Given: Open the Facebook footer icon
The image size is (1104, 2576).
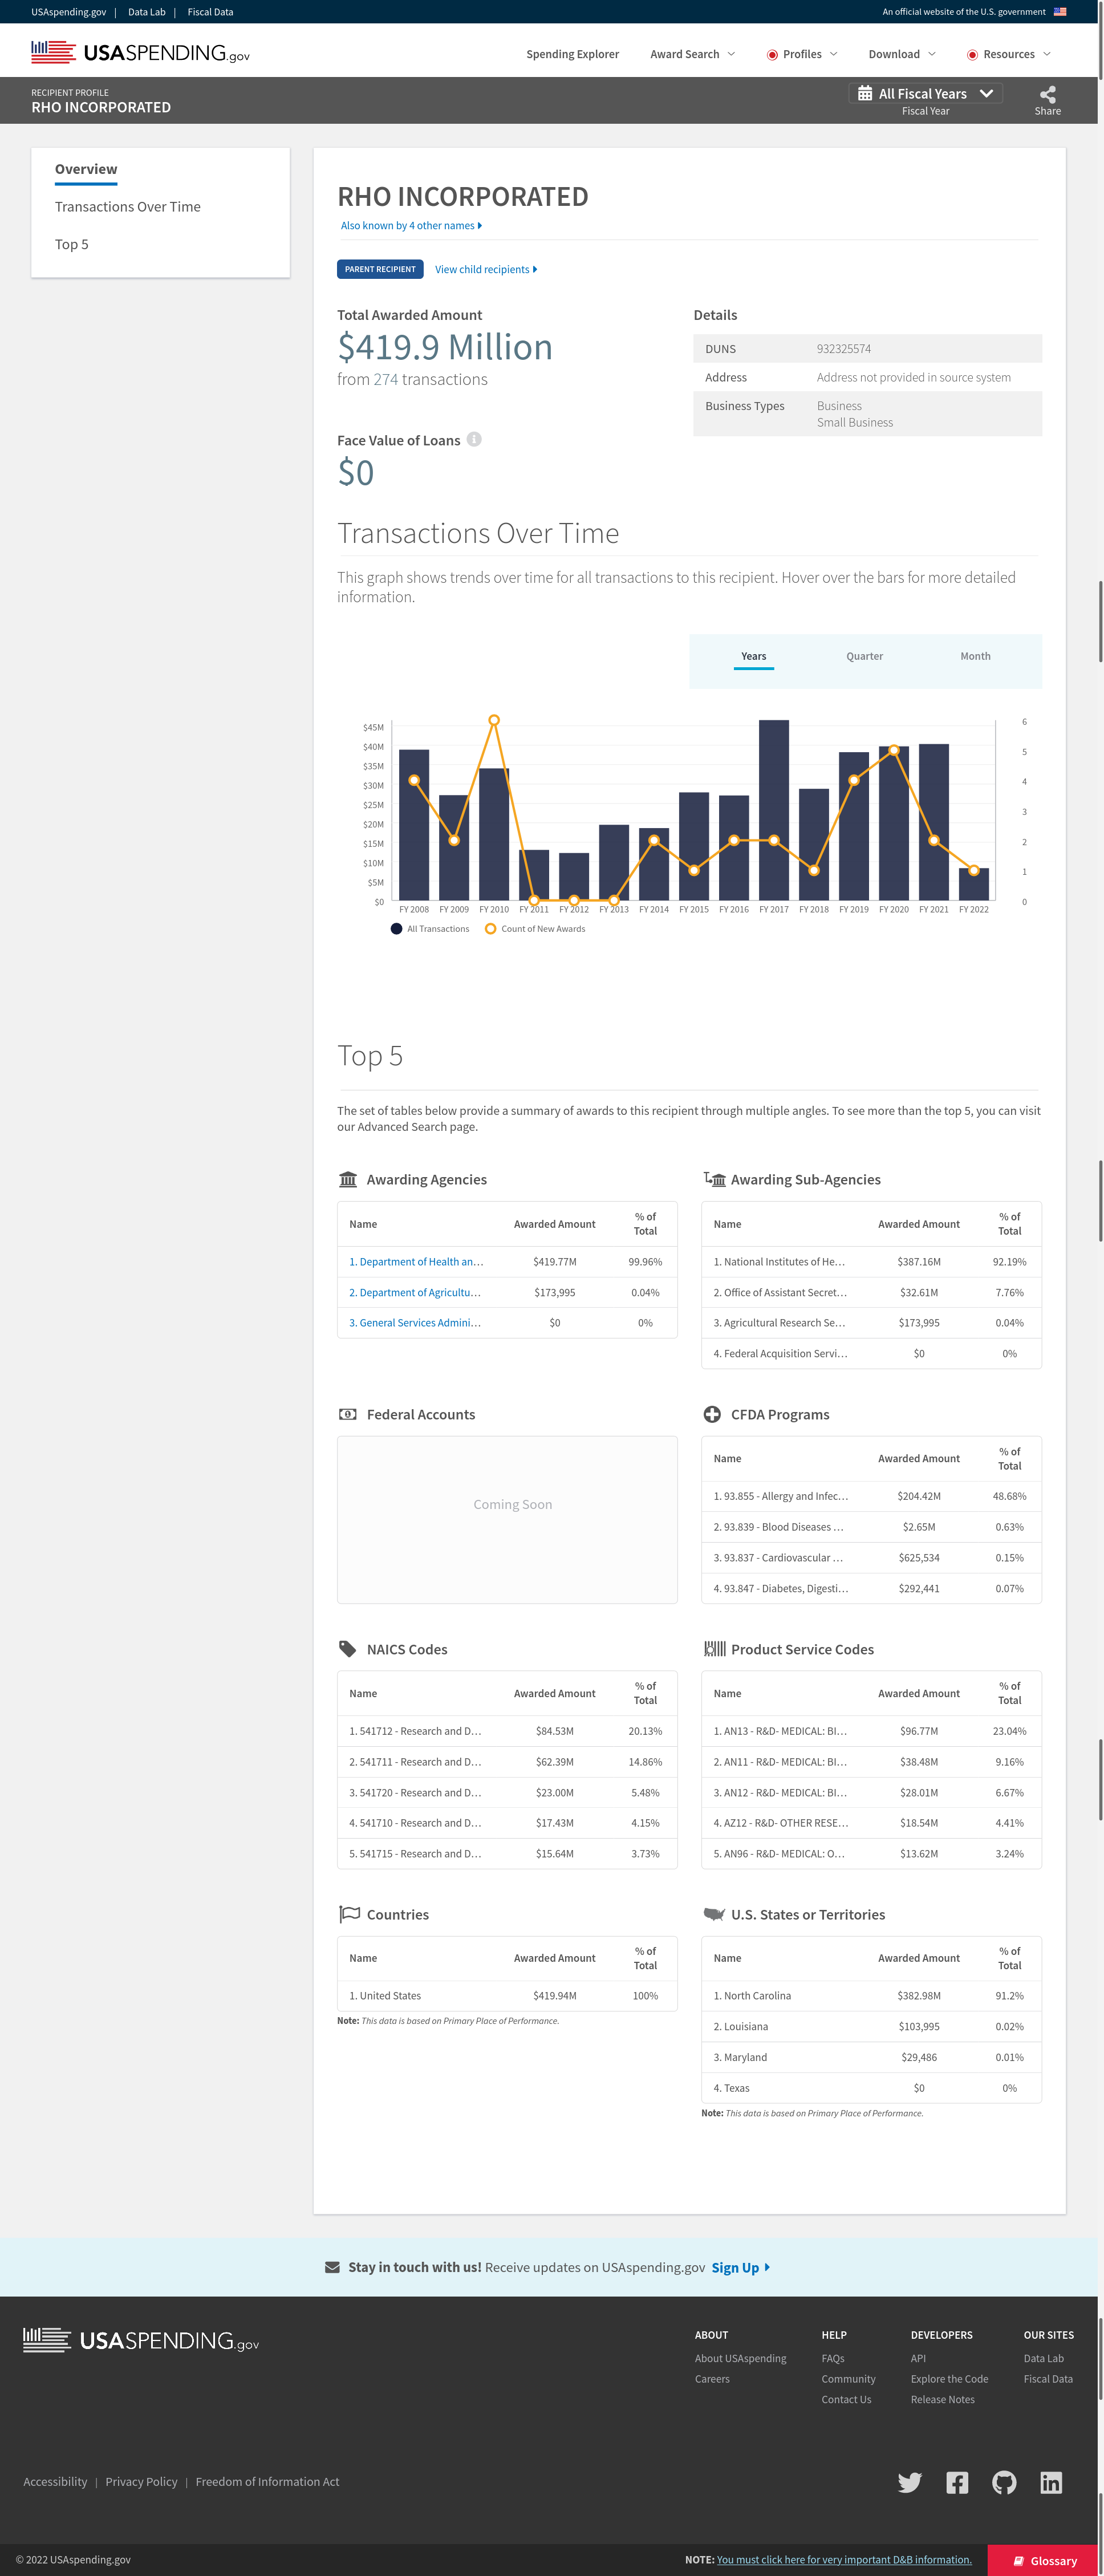Looking at the screenshot, I should coord(957,2482).
